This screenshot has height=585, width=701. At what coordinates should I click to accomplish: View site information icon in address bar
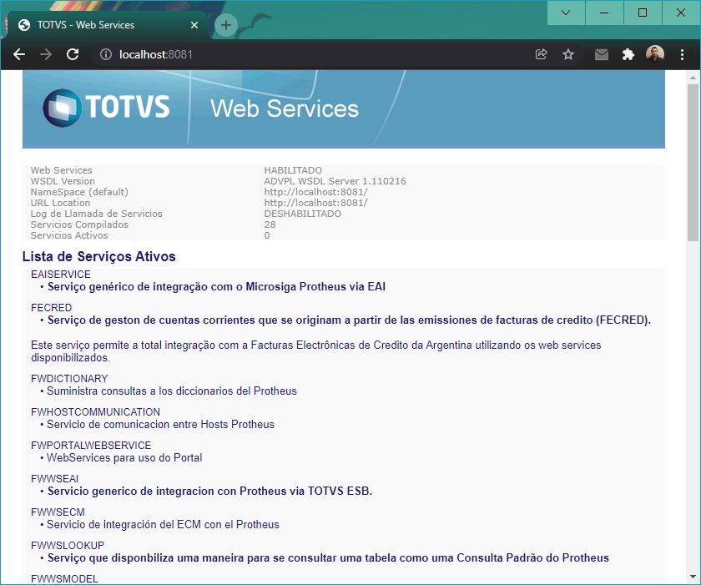point(106,54)
